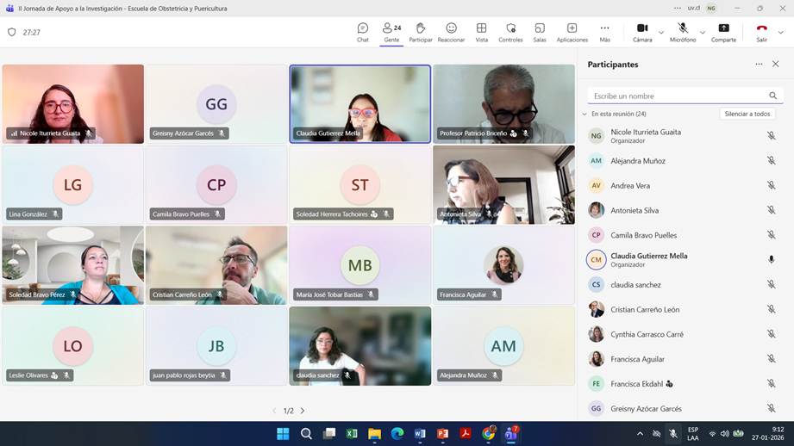Click the 'Silenciar a todos' button
The image size is (794, 446).
coord(747,114)
